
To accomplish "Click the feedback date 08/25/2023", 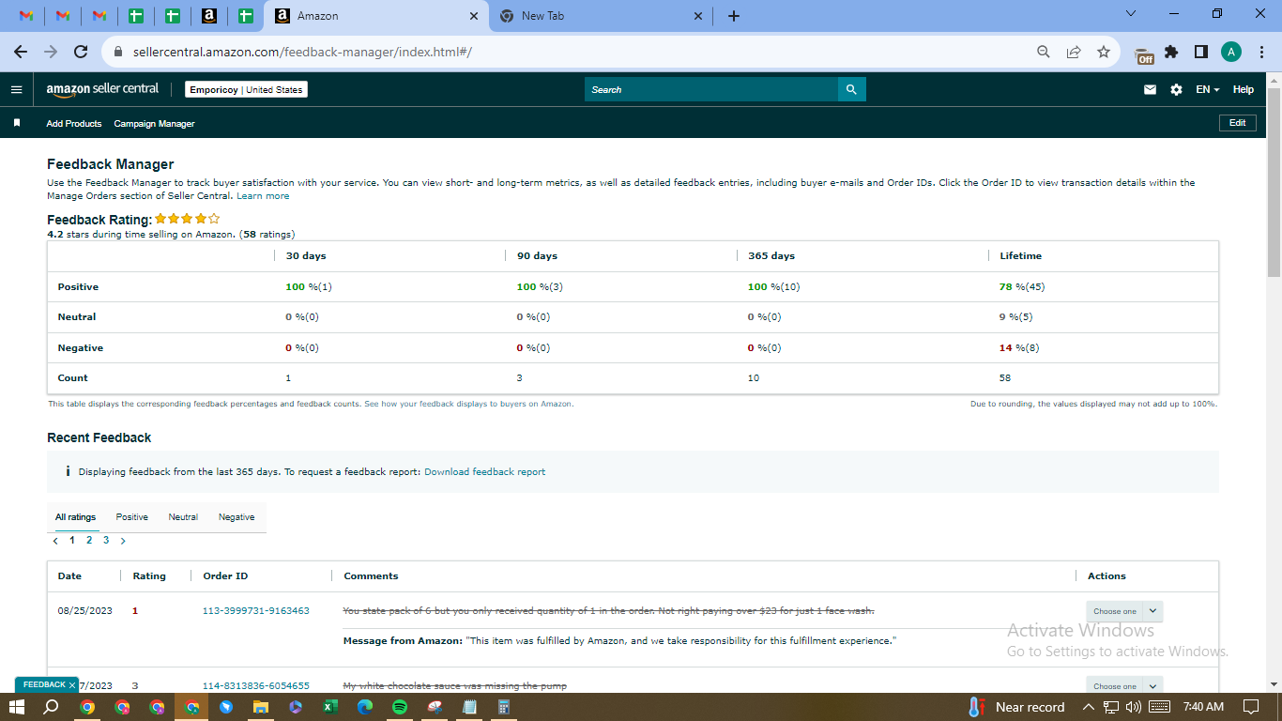I will (85, 611).
